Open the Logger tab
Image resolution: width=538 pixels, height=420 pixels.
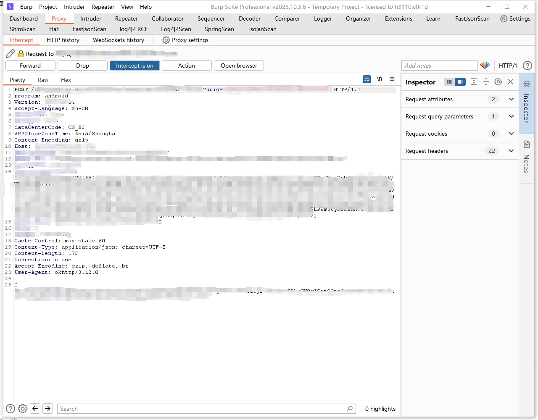323,18
